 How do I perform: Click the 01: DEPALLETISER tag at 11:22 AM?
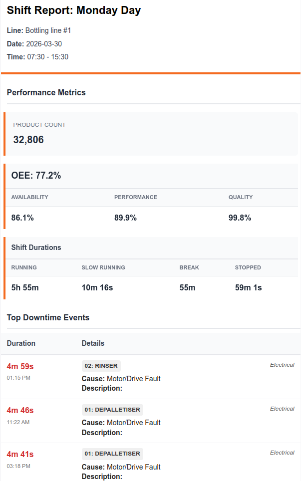pyautogui.click(x=112, y=410)
